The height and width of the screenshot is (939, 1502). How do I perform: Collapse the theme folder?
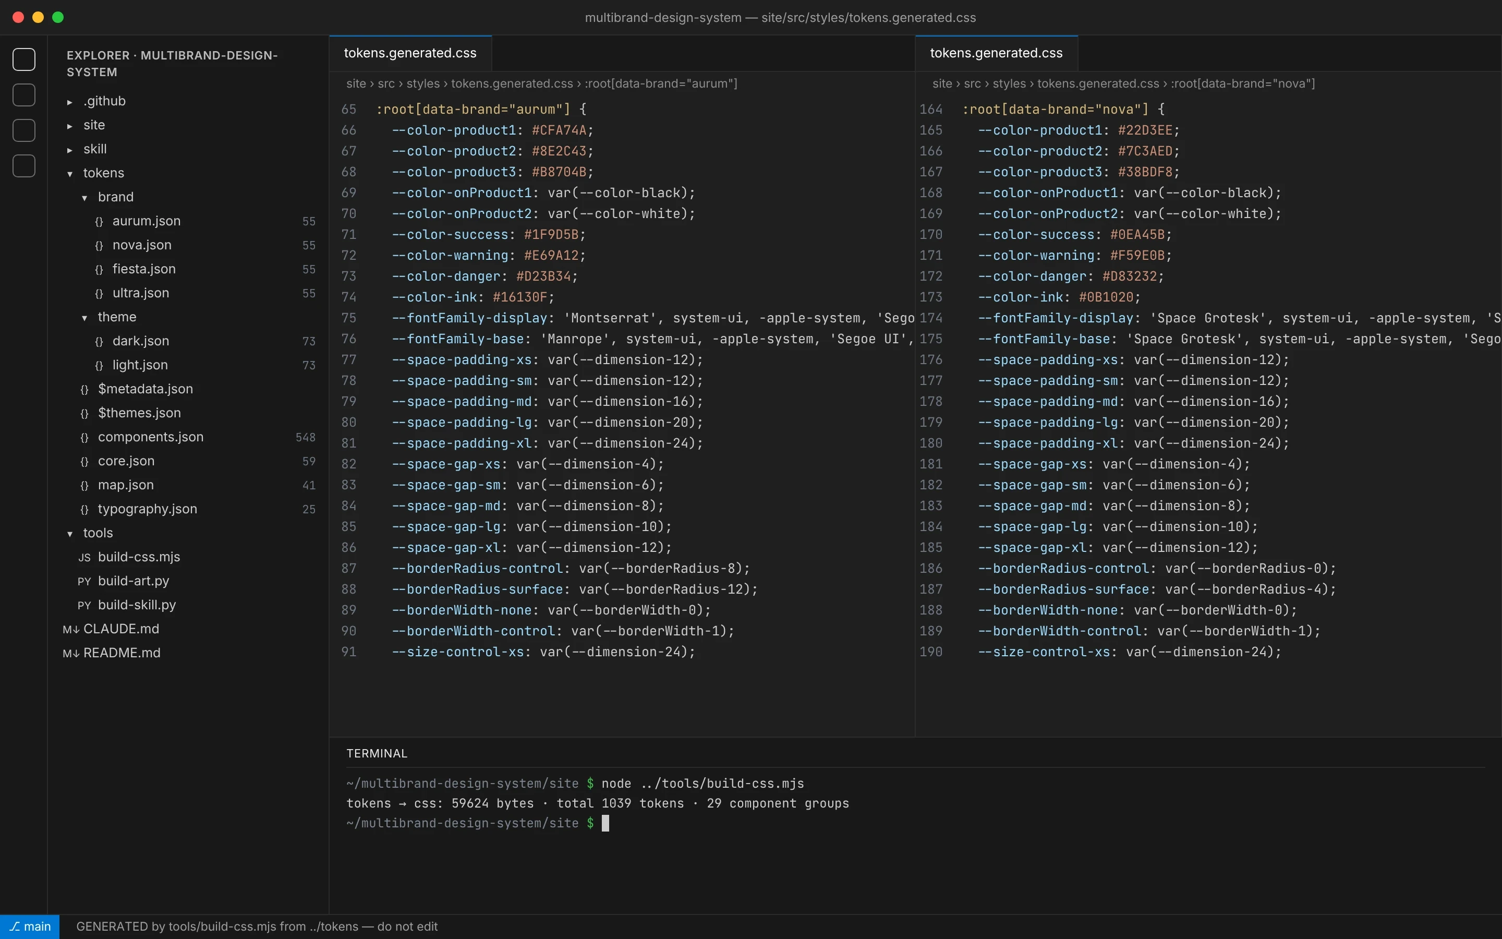pyautogui.click(x=84, y=318)
